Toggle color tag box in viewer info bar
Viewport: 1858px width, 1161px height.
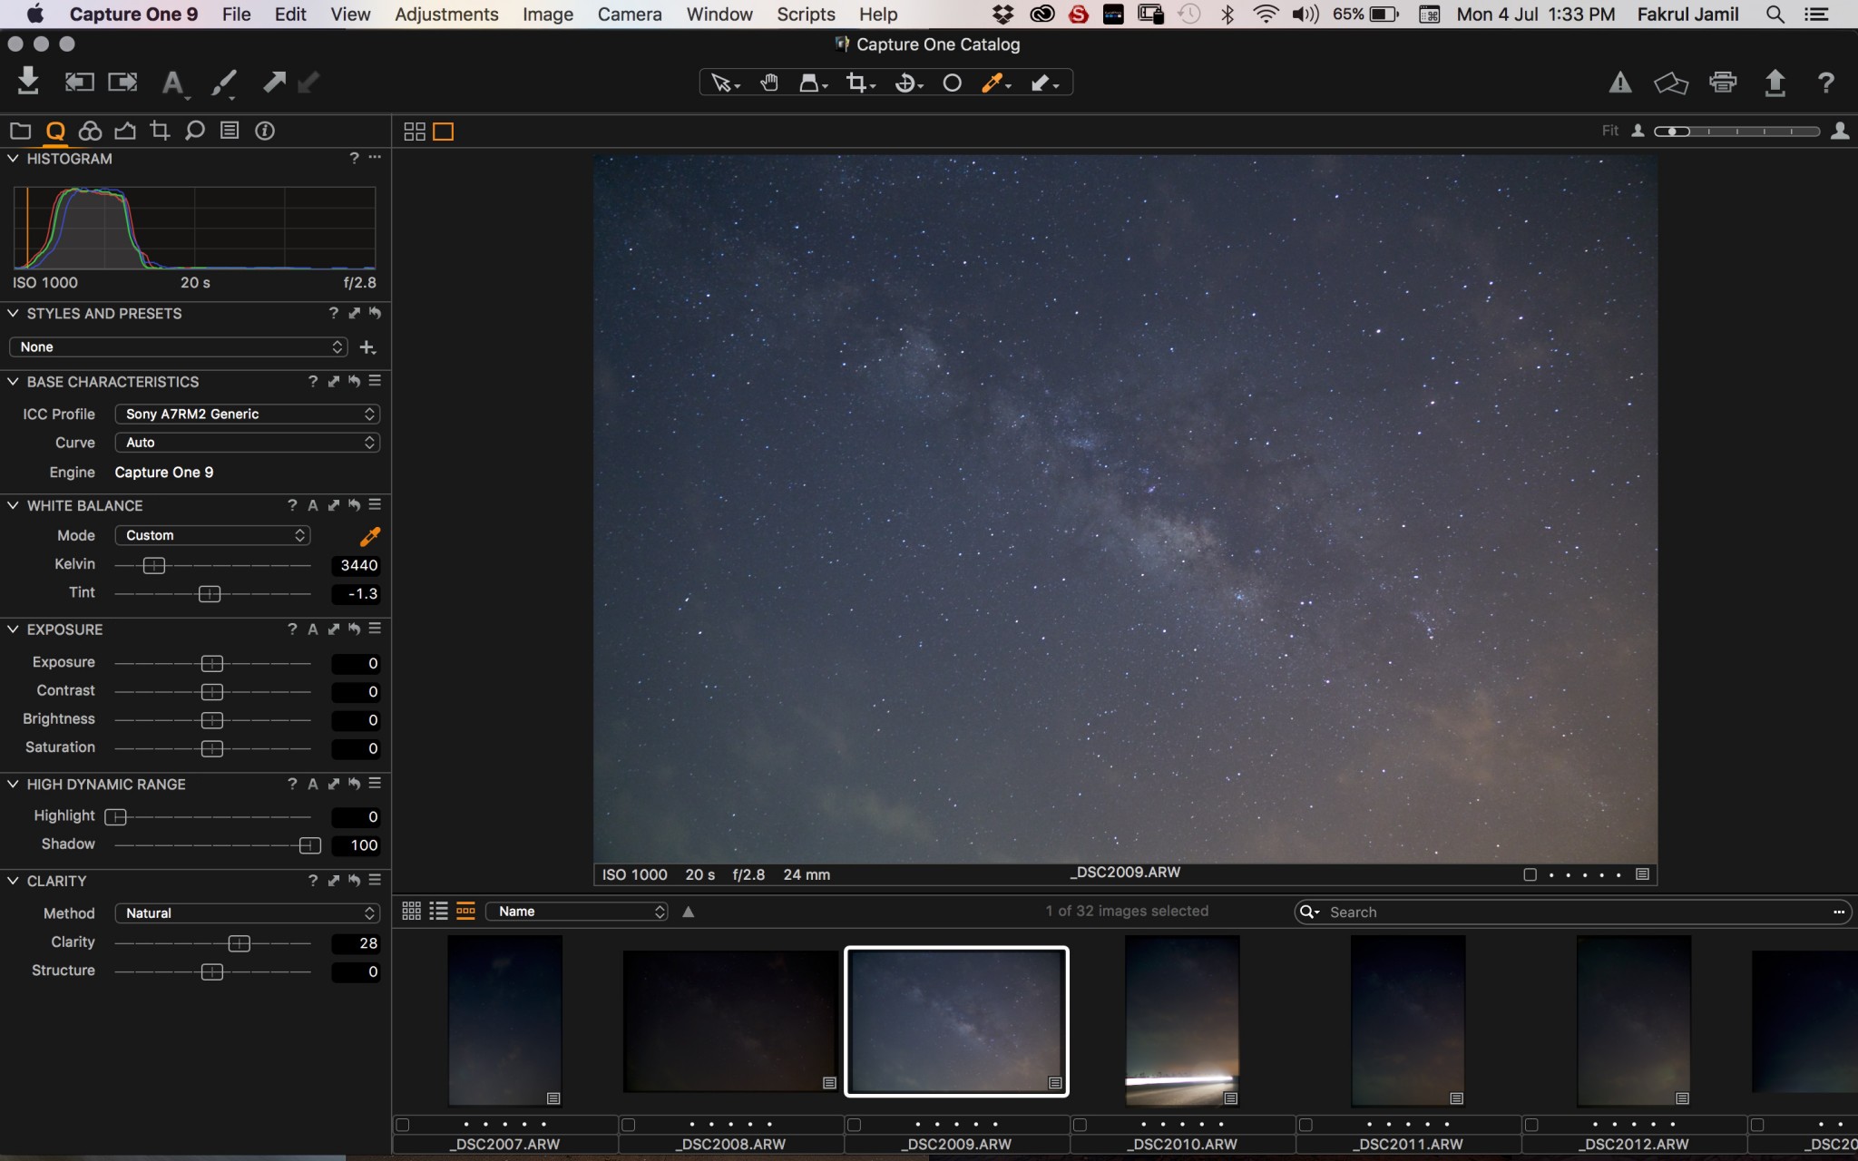coord(1530,874)
